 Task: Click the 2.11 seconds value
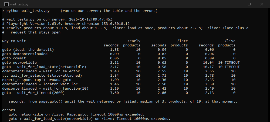pos(114,62)
